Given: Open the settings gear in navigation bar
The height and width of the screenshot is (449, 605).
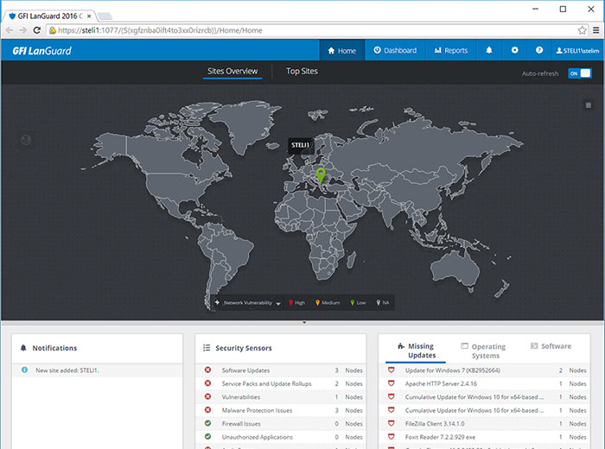Looking at the screenshot, I should point(514,50).
